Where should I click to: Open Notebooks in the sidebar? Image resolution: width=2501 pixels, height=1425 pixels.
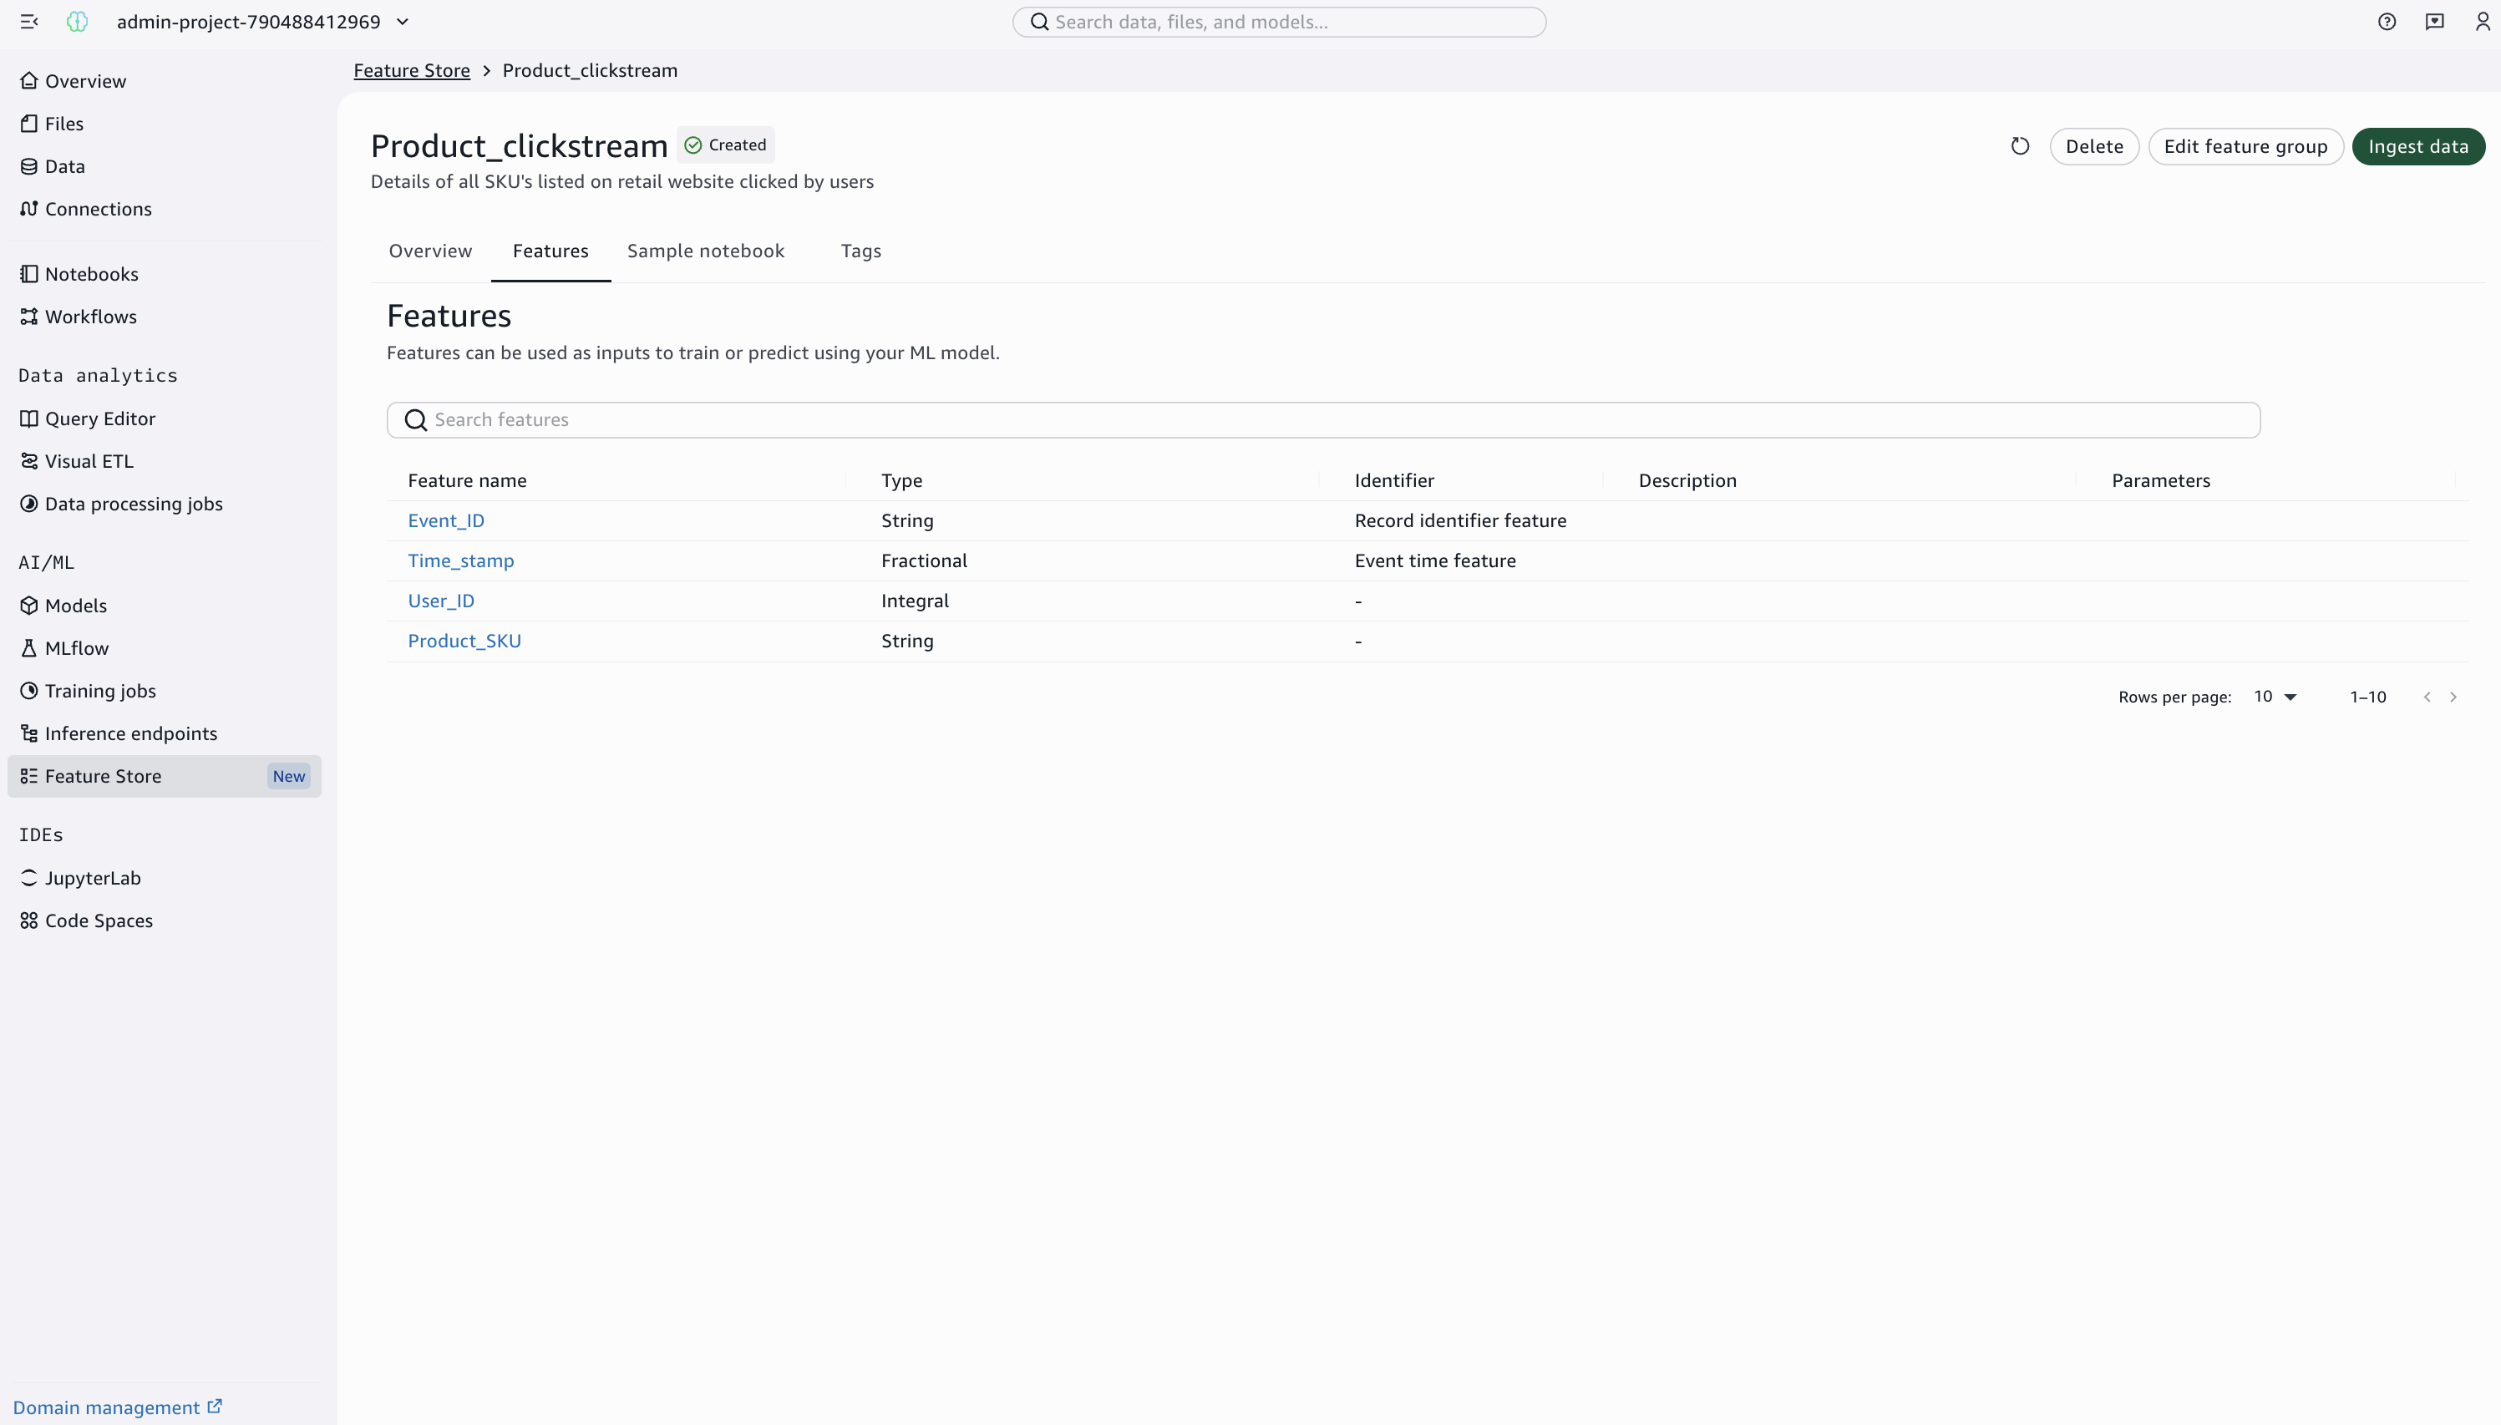pyautogui.click(x=165, y=274)
